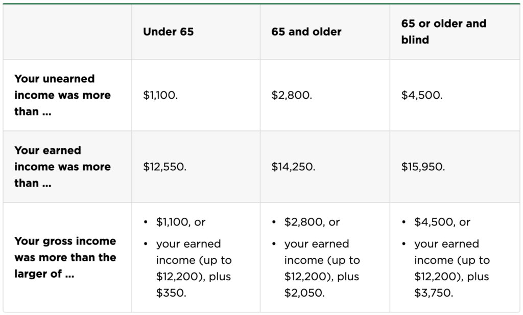Click the '$2,800, or' bullet item

(312, 222)
